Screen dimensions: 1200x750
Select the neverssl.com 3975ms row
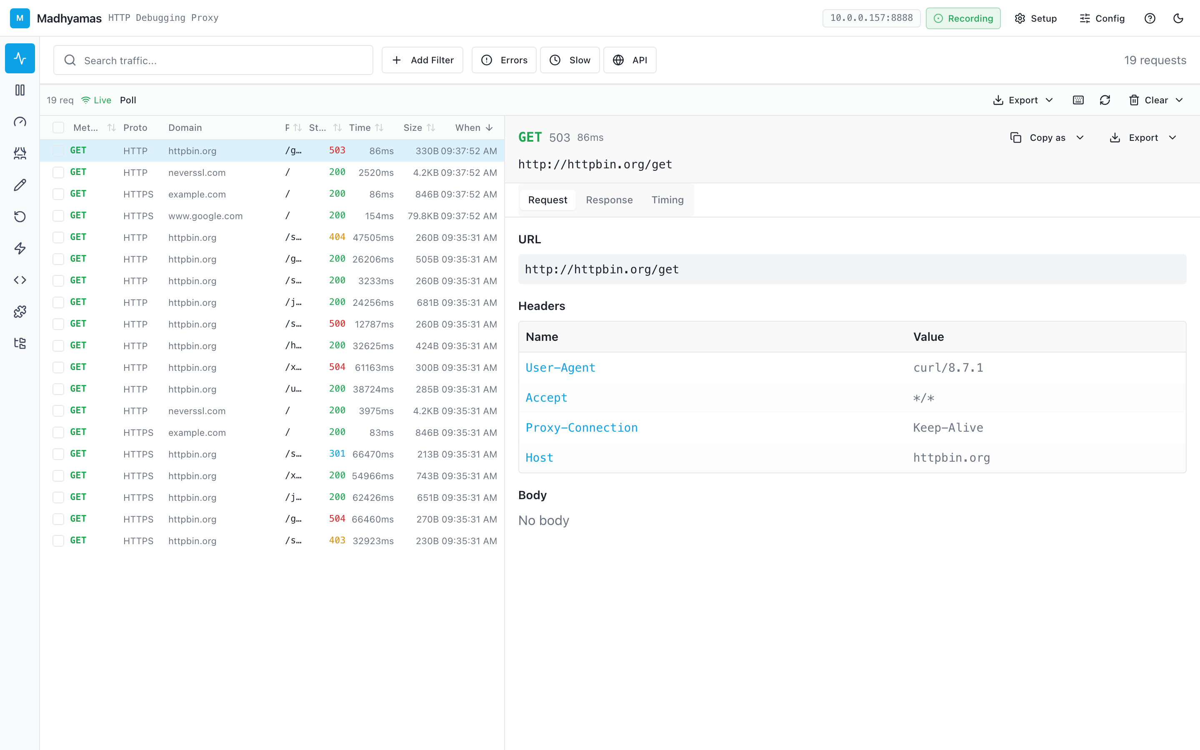tap(272, 411)
